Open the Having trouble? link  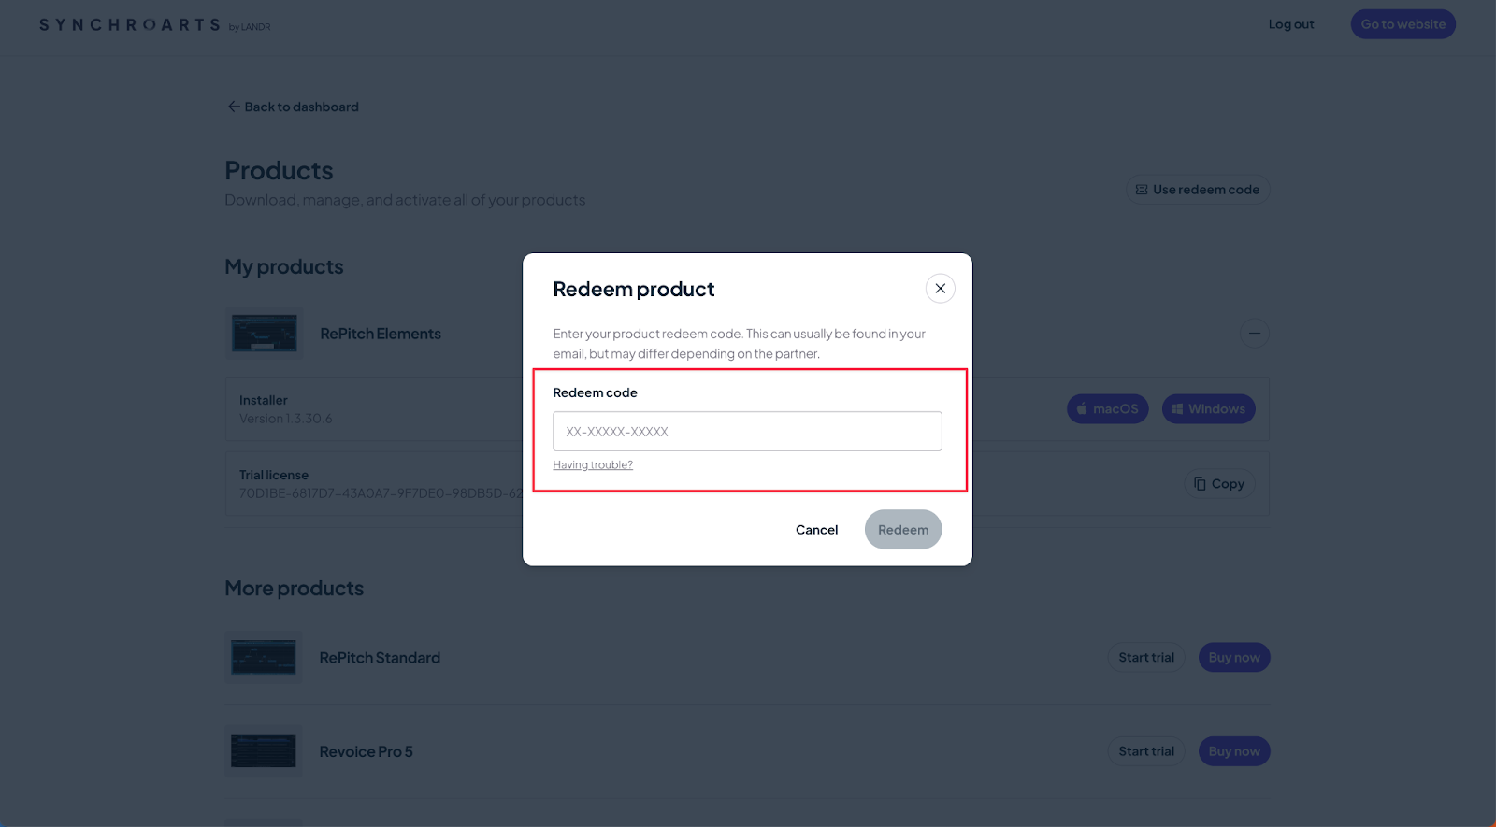coord(593,465)
